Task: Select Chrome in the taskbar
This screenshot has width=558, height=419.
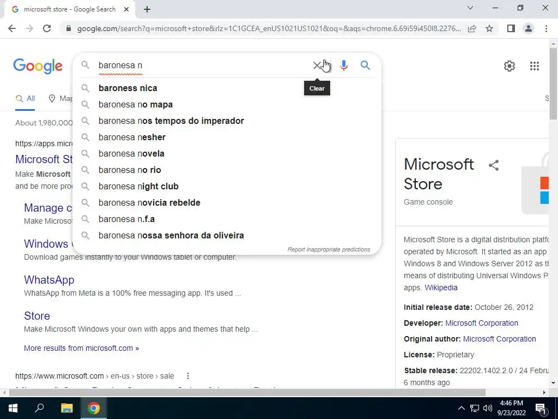Action: [x=94, y=408]
